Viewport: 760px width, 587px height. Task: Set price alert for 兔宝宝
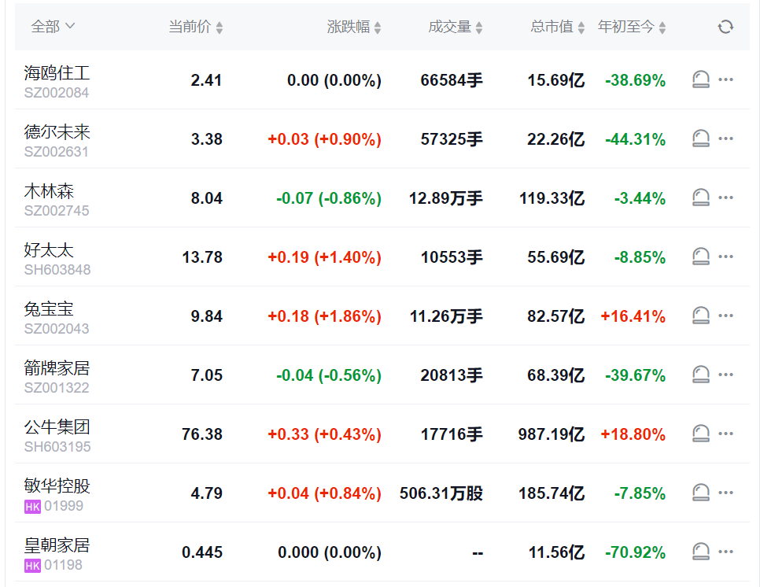701,316
